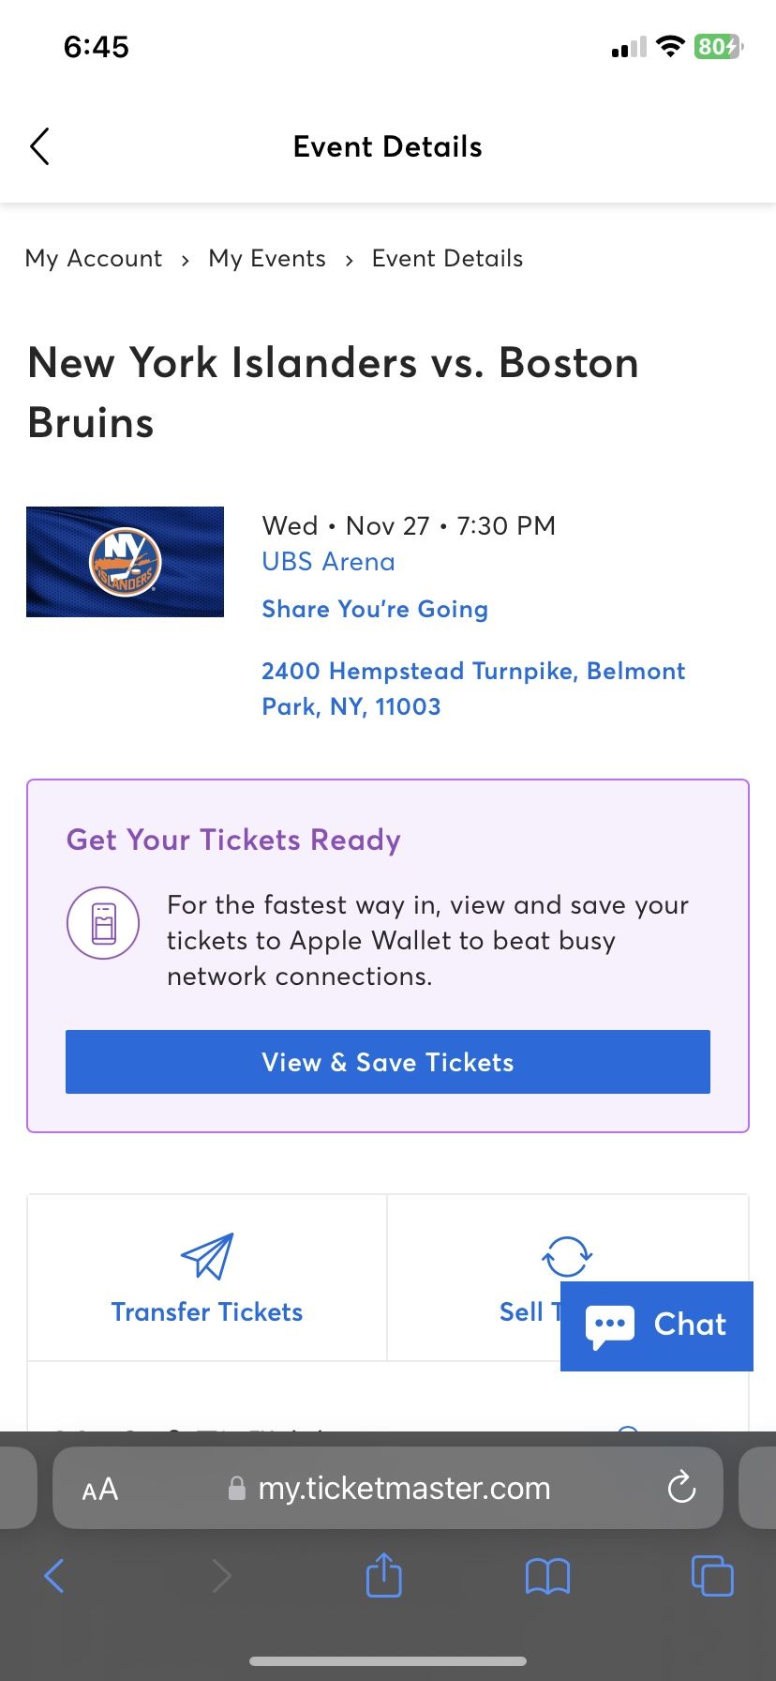The width and height of the screenshot is (776, 1681).
Task: Select the Event Details breadcrumb
Action: pyautogui.click(x=447, y=258)
